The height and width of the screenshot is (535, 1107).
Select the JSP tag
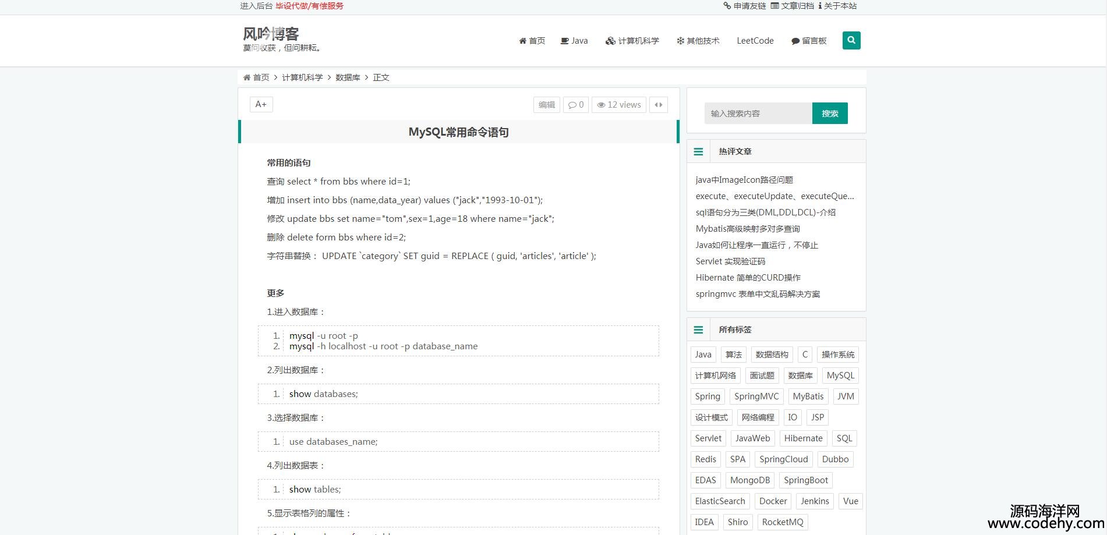tap(818, 417)
